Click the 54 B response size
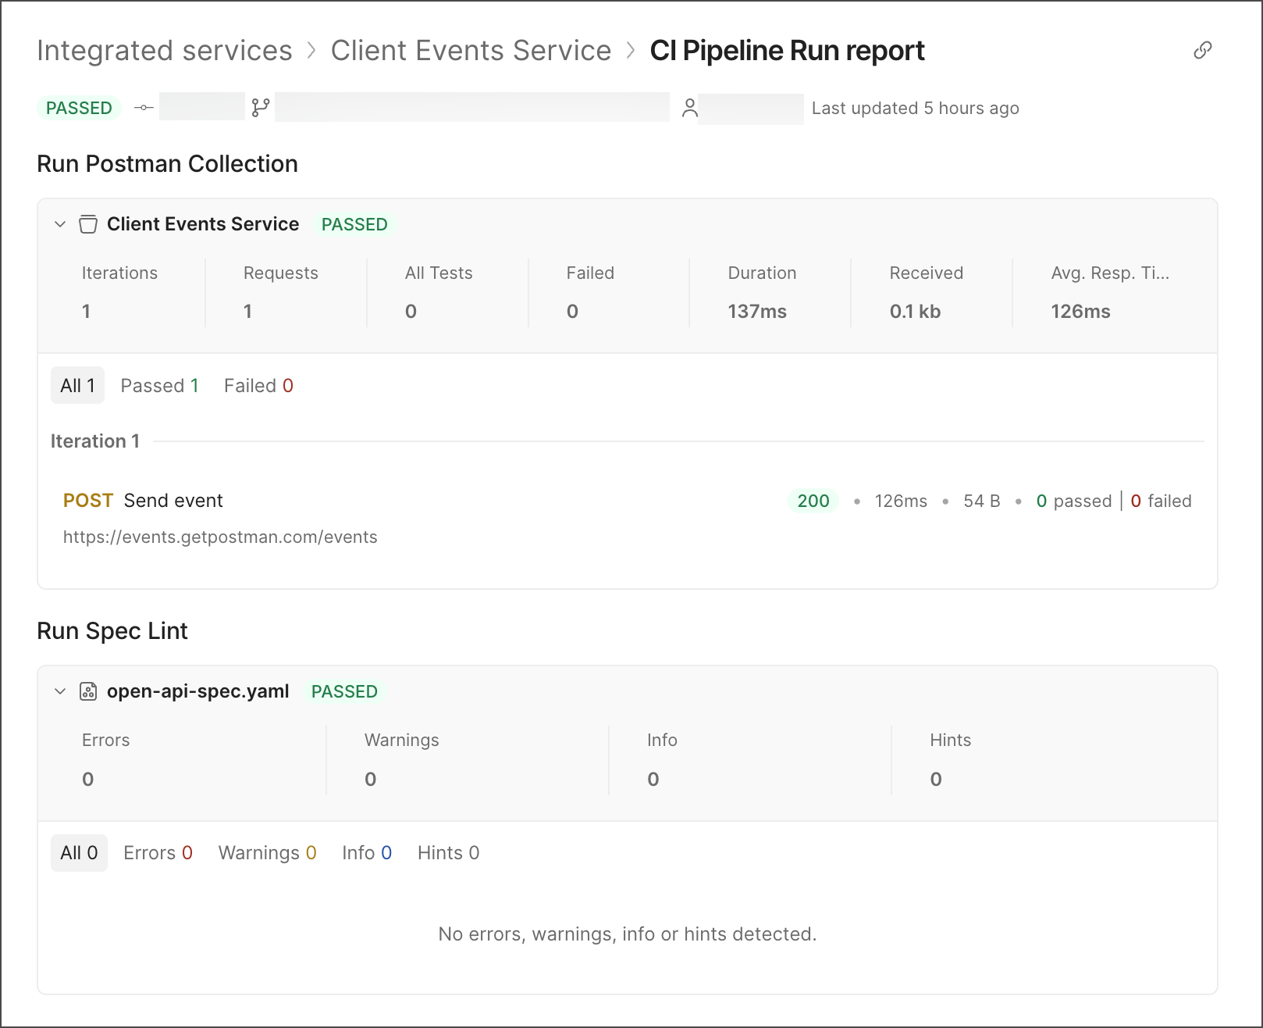 click(982, 501)
